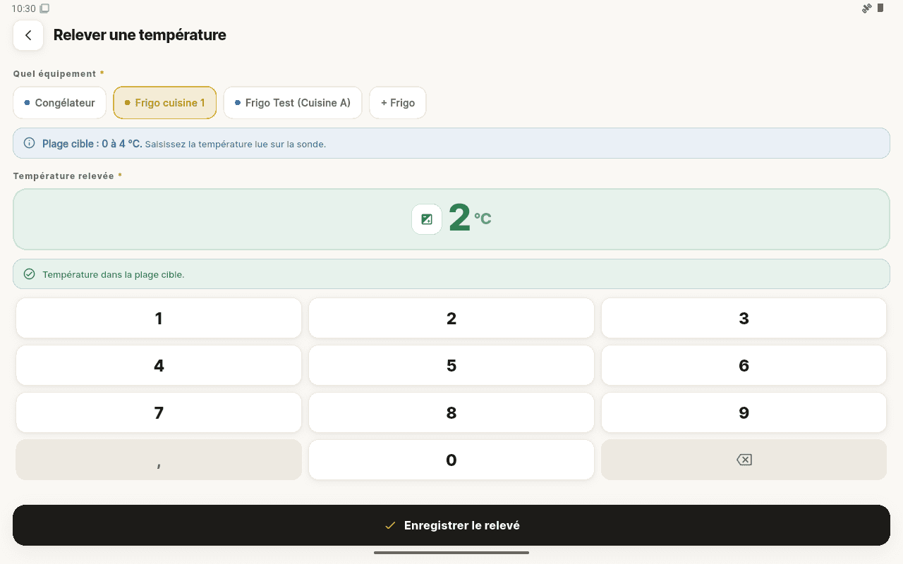Image resolution: width=903 pixels, height=564 pixels.
Task: Tap the backspace delete key
Action: point(744,460)
